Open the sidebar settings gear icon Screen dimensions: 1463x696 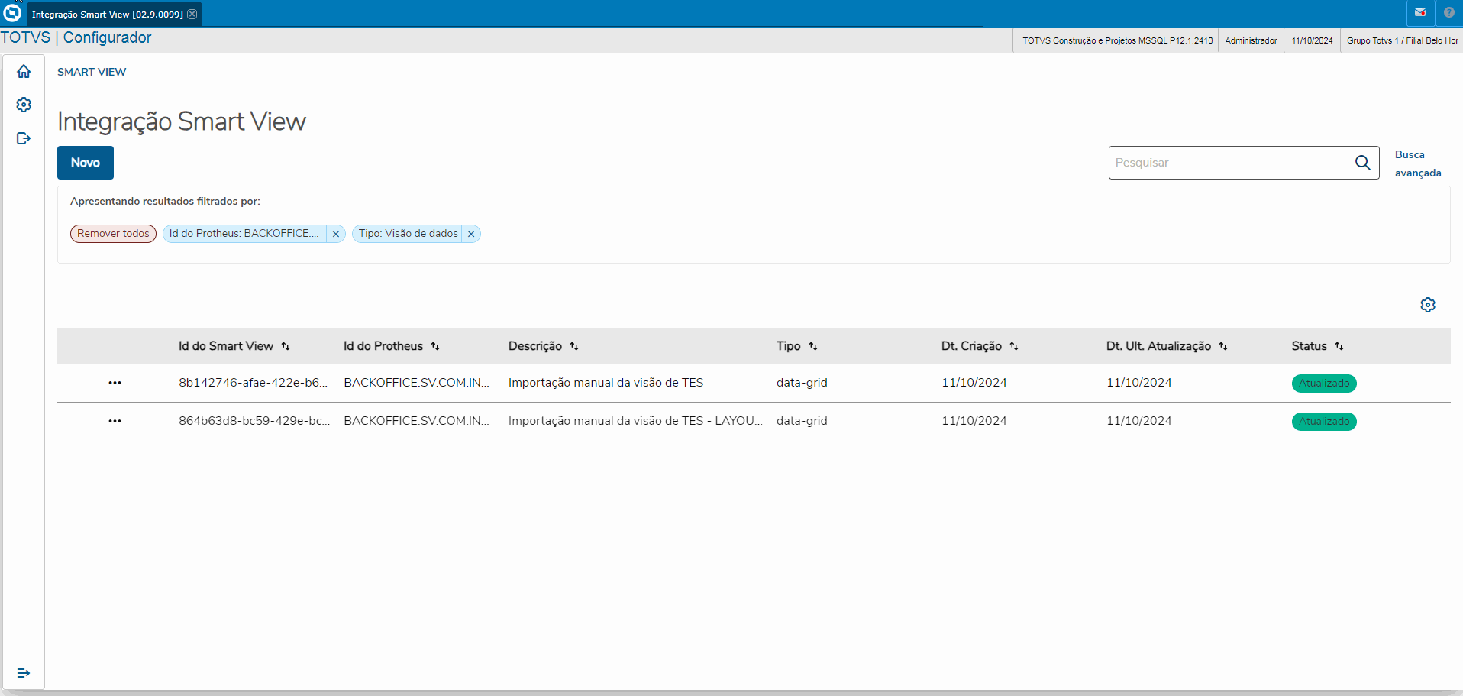tap(24, 105)
